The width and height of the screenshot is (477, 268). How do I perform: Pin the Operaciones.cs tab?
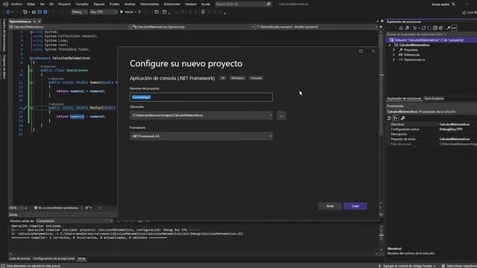(34, 22)
